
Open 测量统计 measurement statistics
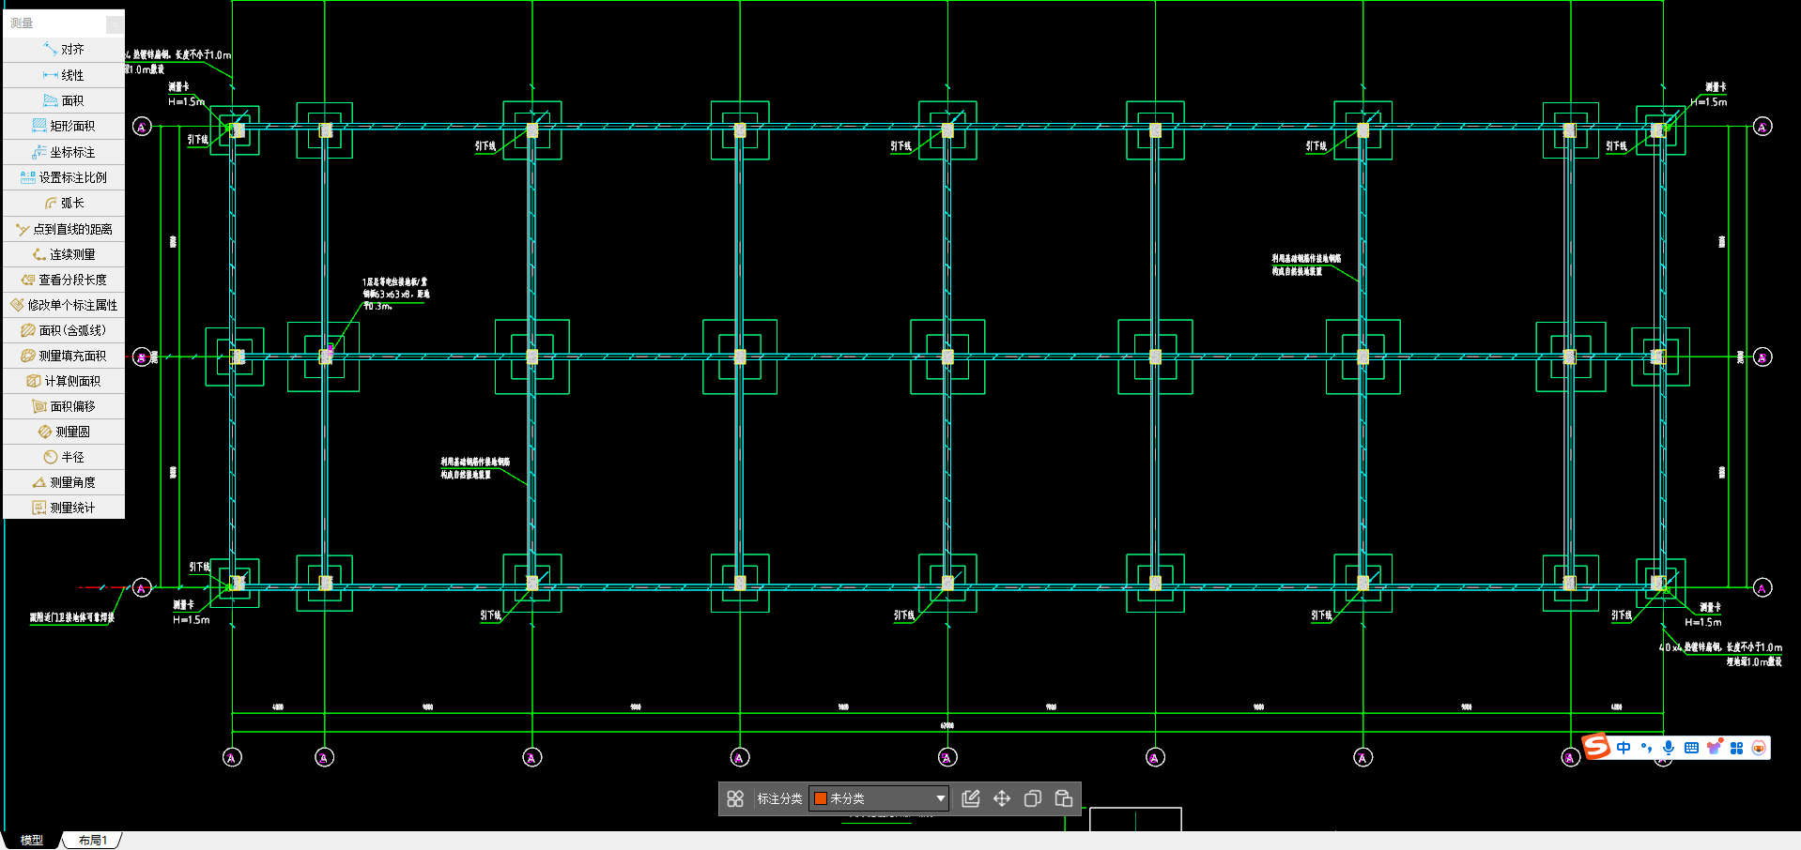pyautogui.click(x=64, y=508)
